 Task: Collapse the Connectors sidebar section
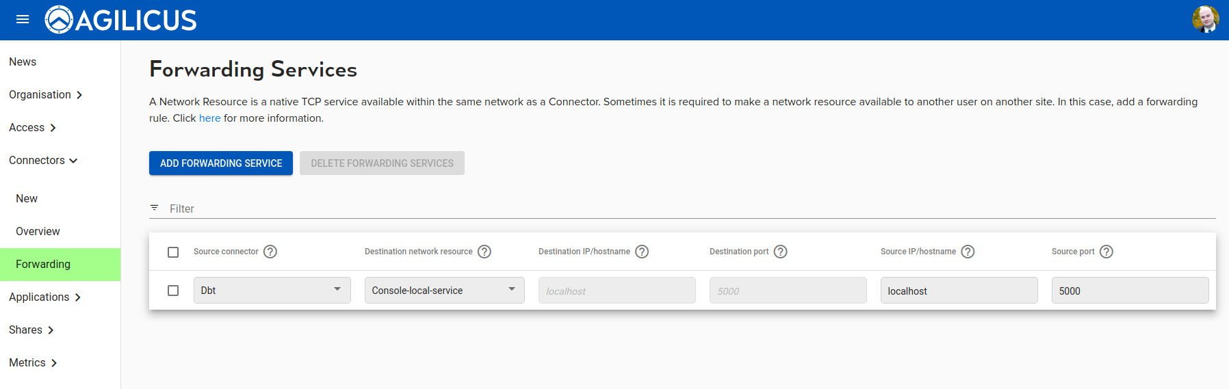(43, 161)
